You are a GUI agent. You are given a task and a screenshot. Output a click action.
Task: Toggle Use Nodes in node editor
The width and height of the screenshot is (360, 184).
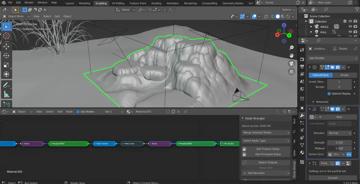(x=78, y=112)
